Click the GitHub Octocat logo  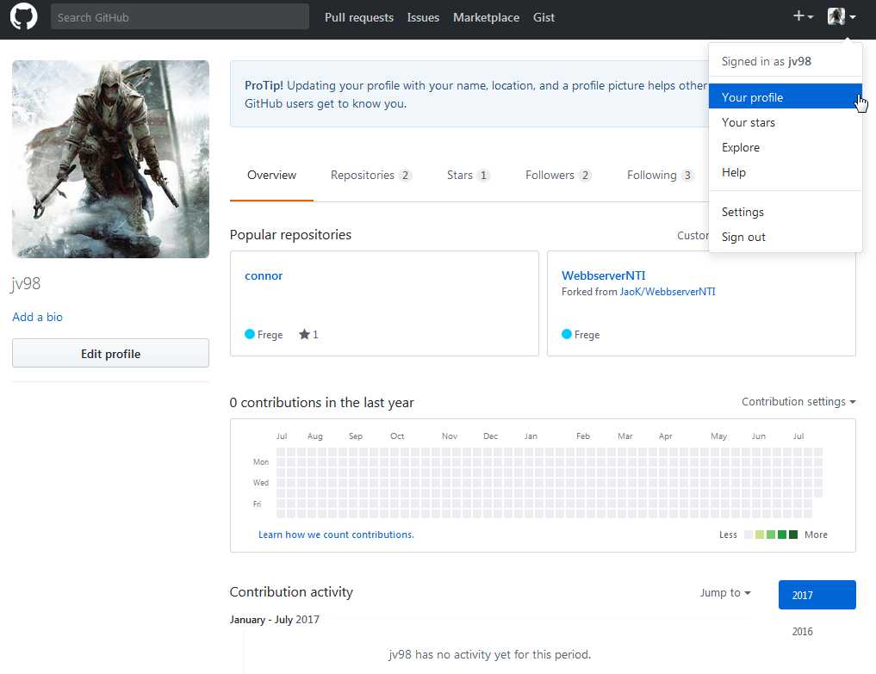[x=23, y=17]
